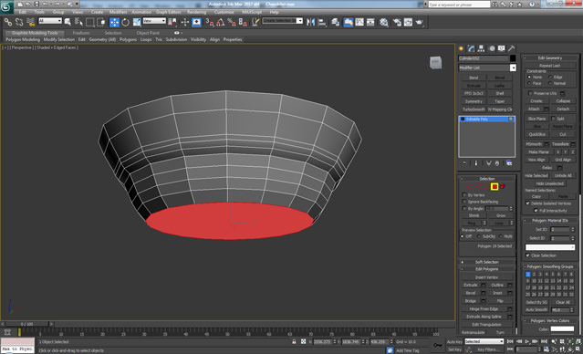Select the Edge constraint radio button

550,77
